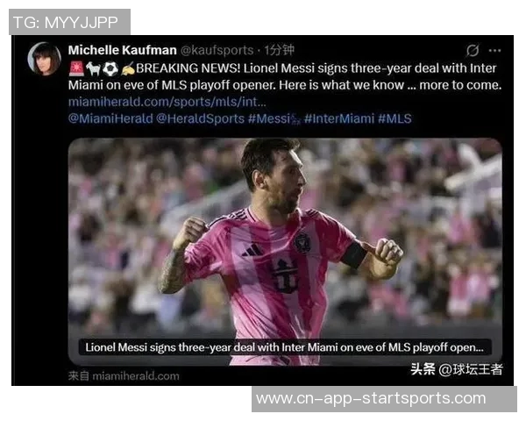Click the small emoji after #Messi
The width and height of the screenshot is (526, 421).
pos(296,119)
